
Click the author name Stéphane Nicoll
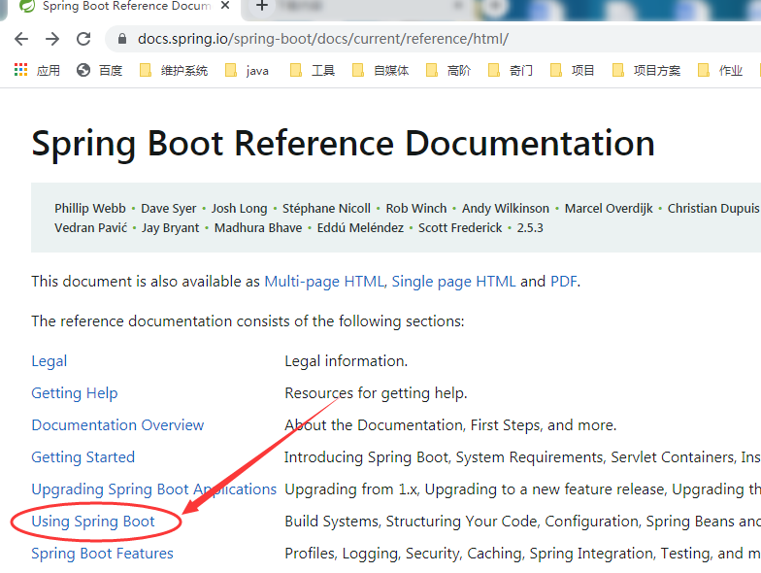(326, 208)
